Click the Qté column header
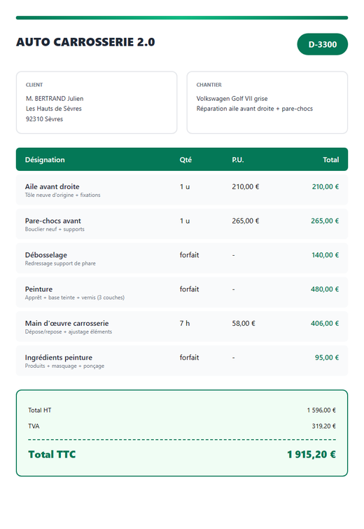364x529 pixels. click(185, 160)
